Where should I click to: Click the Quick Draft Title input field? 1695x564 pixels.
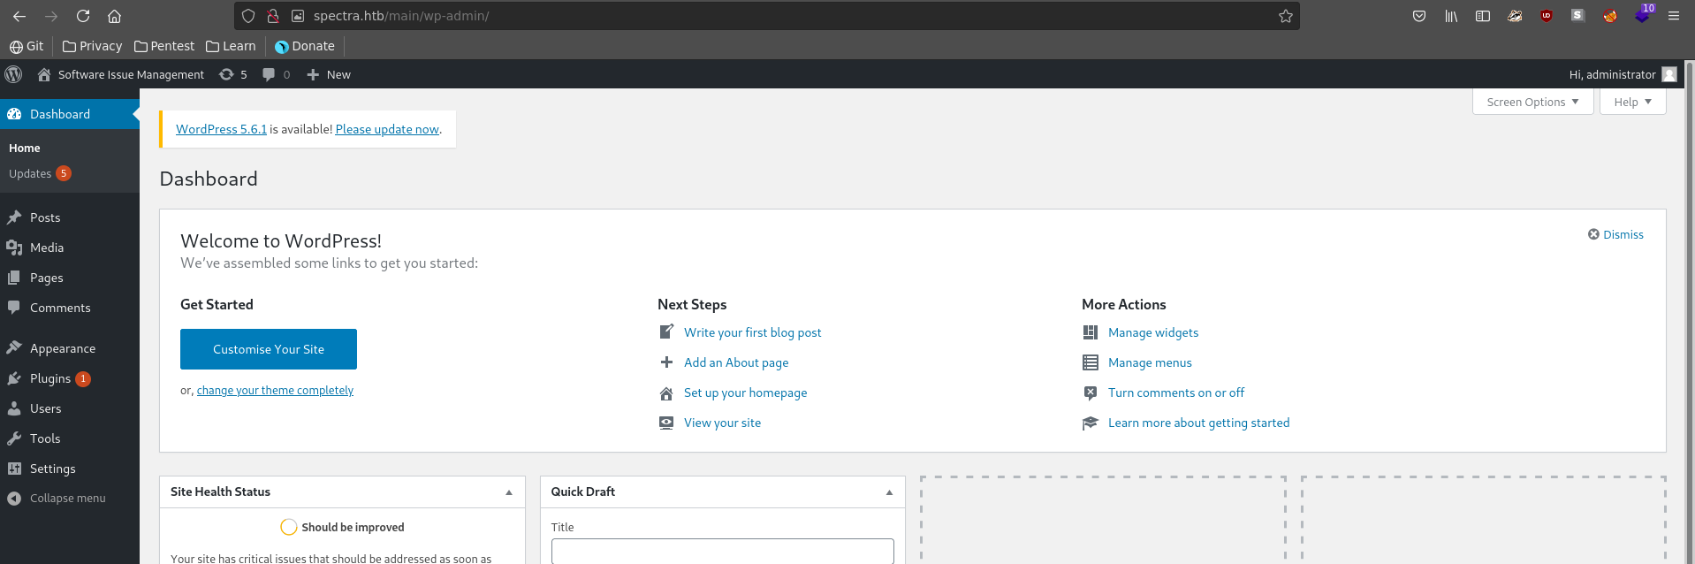coord(722,551)
